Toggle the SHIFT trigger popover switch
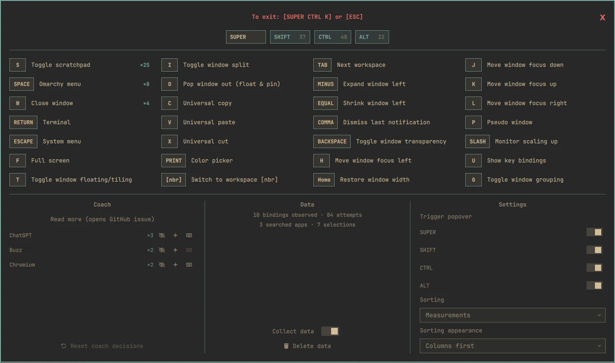This screenshot has width=615, height=363. [x=594, y=250]
